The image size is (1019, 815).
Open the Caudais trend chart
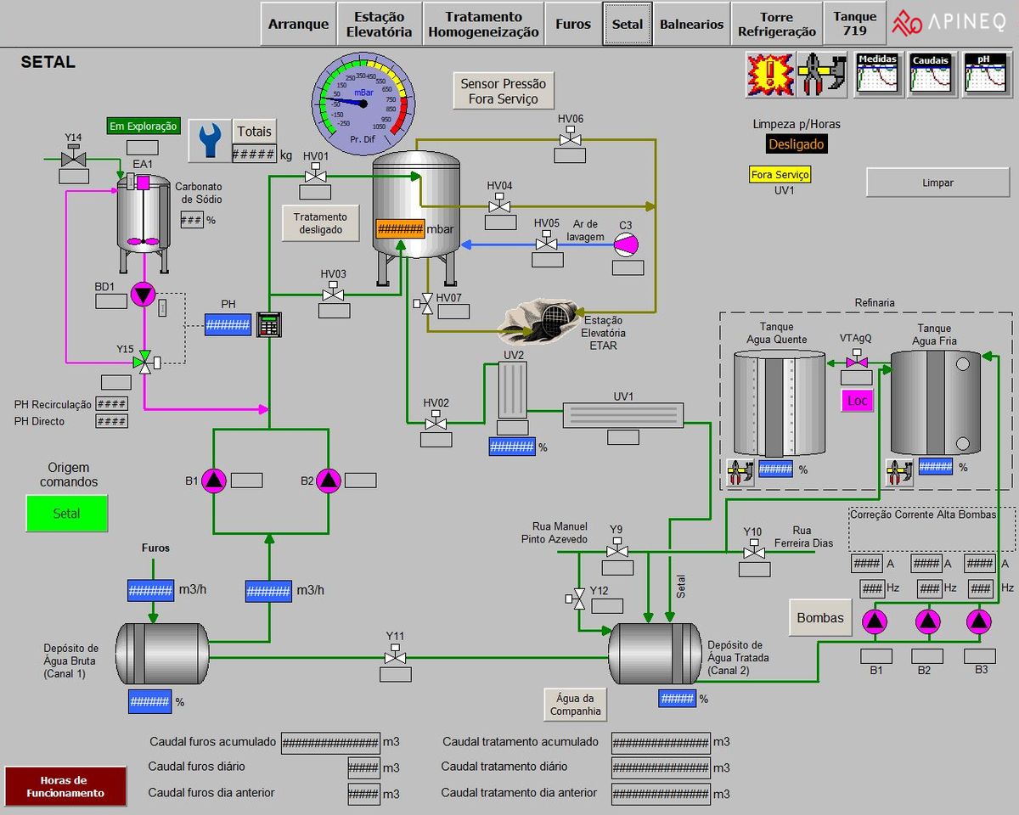(x=930, y=74)
